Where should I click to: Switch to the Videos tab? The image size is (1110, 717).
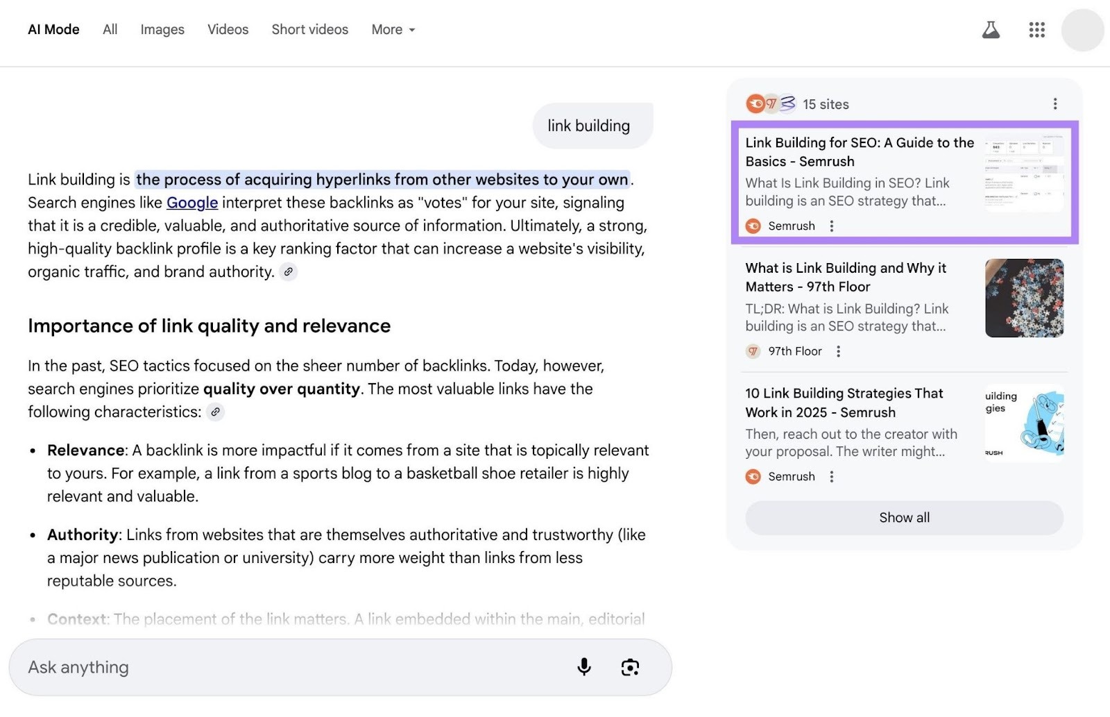point(227,29)
